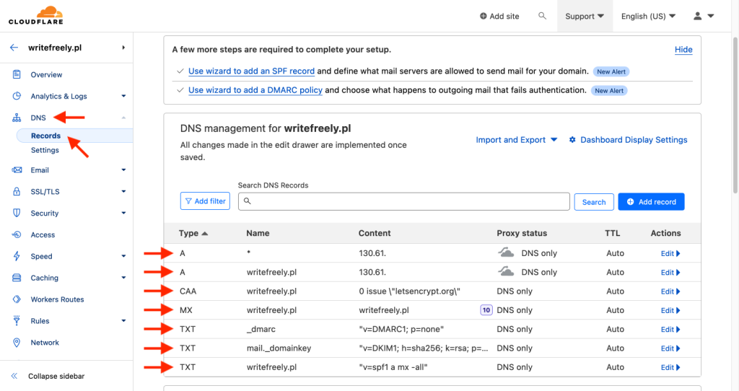Viewport: 739px width, 391px height.
Task: Click the SSL/TLS lock icon in sidebar
Action: [16, 192]
